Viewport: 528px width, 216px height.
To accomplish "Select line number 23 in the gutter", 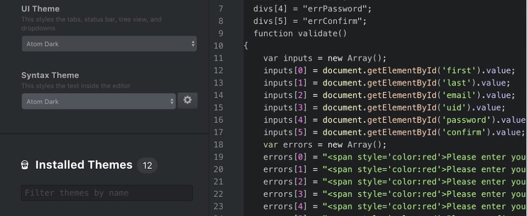I will coord(218,206).
